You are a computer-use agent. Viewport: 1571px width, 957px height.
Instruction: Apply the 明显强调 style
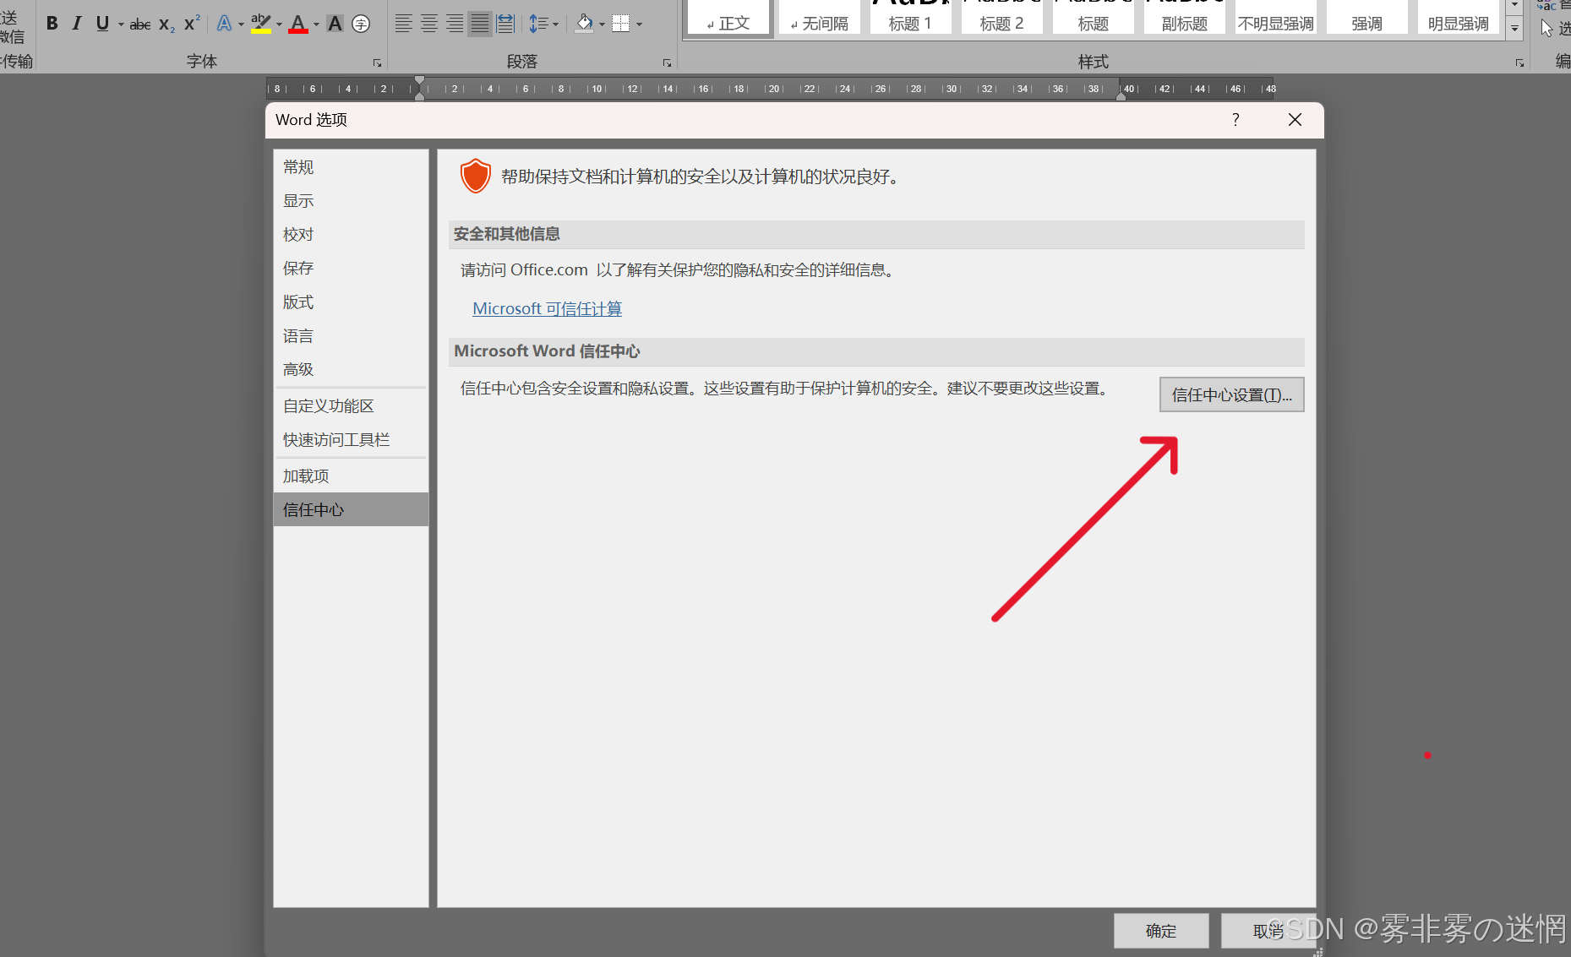1458,18
